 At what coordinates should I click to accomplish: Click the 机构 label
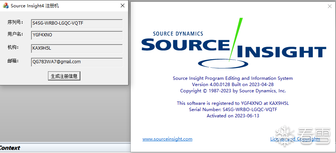tap(13, 47)
